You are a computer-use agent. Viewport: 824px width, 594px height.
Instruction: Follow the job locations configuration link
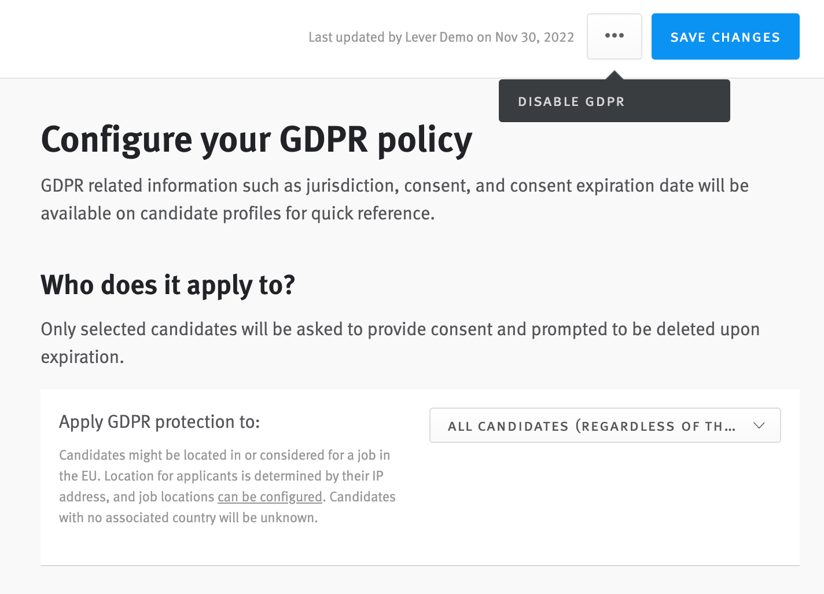point(270,497)
